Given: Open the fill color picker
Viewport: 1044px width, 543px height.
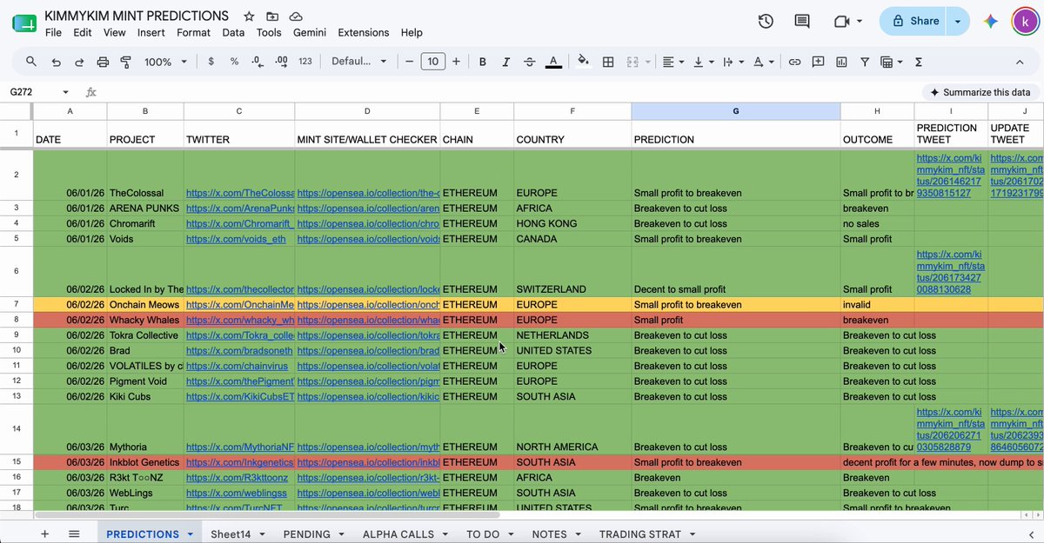Looking at the screenshot, I should point(583,62).
